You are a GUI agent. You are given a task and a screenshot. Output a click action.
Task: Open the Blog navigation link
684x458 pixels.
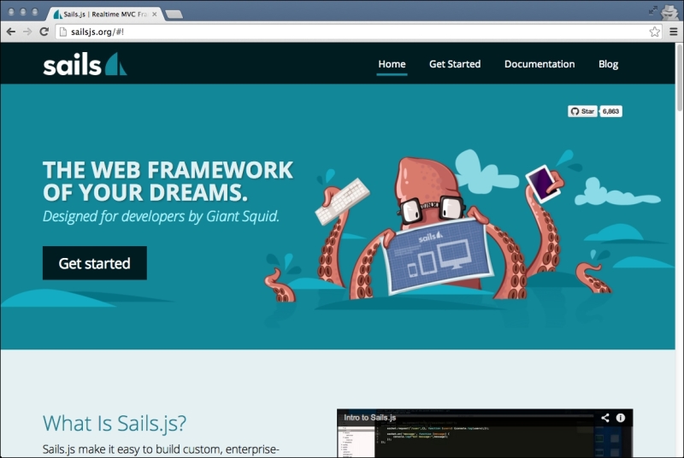click(x=608, y=64)
